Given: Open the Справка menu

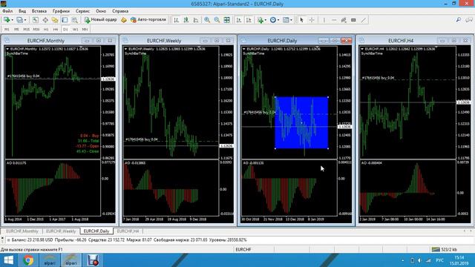Looking at the screenshot, I should [x=120, y=11].
